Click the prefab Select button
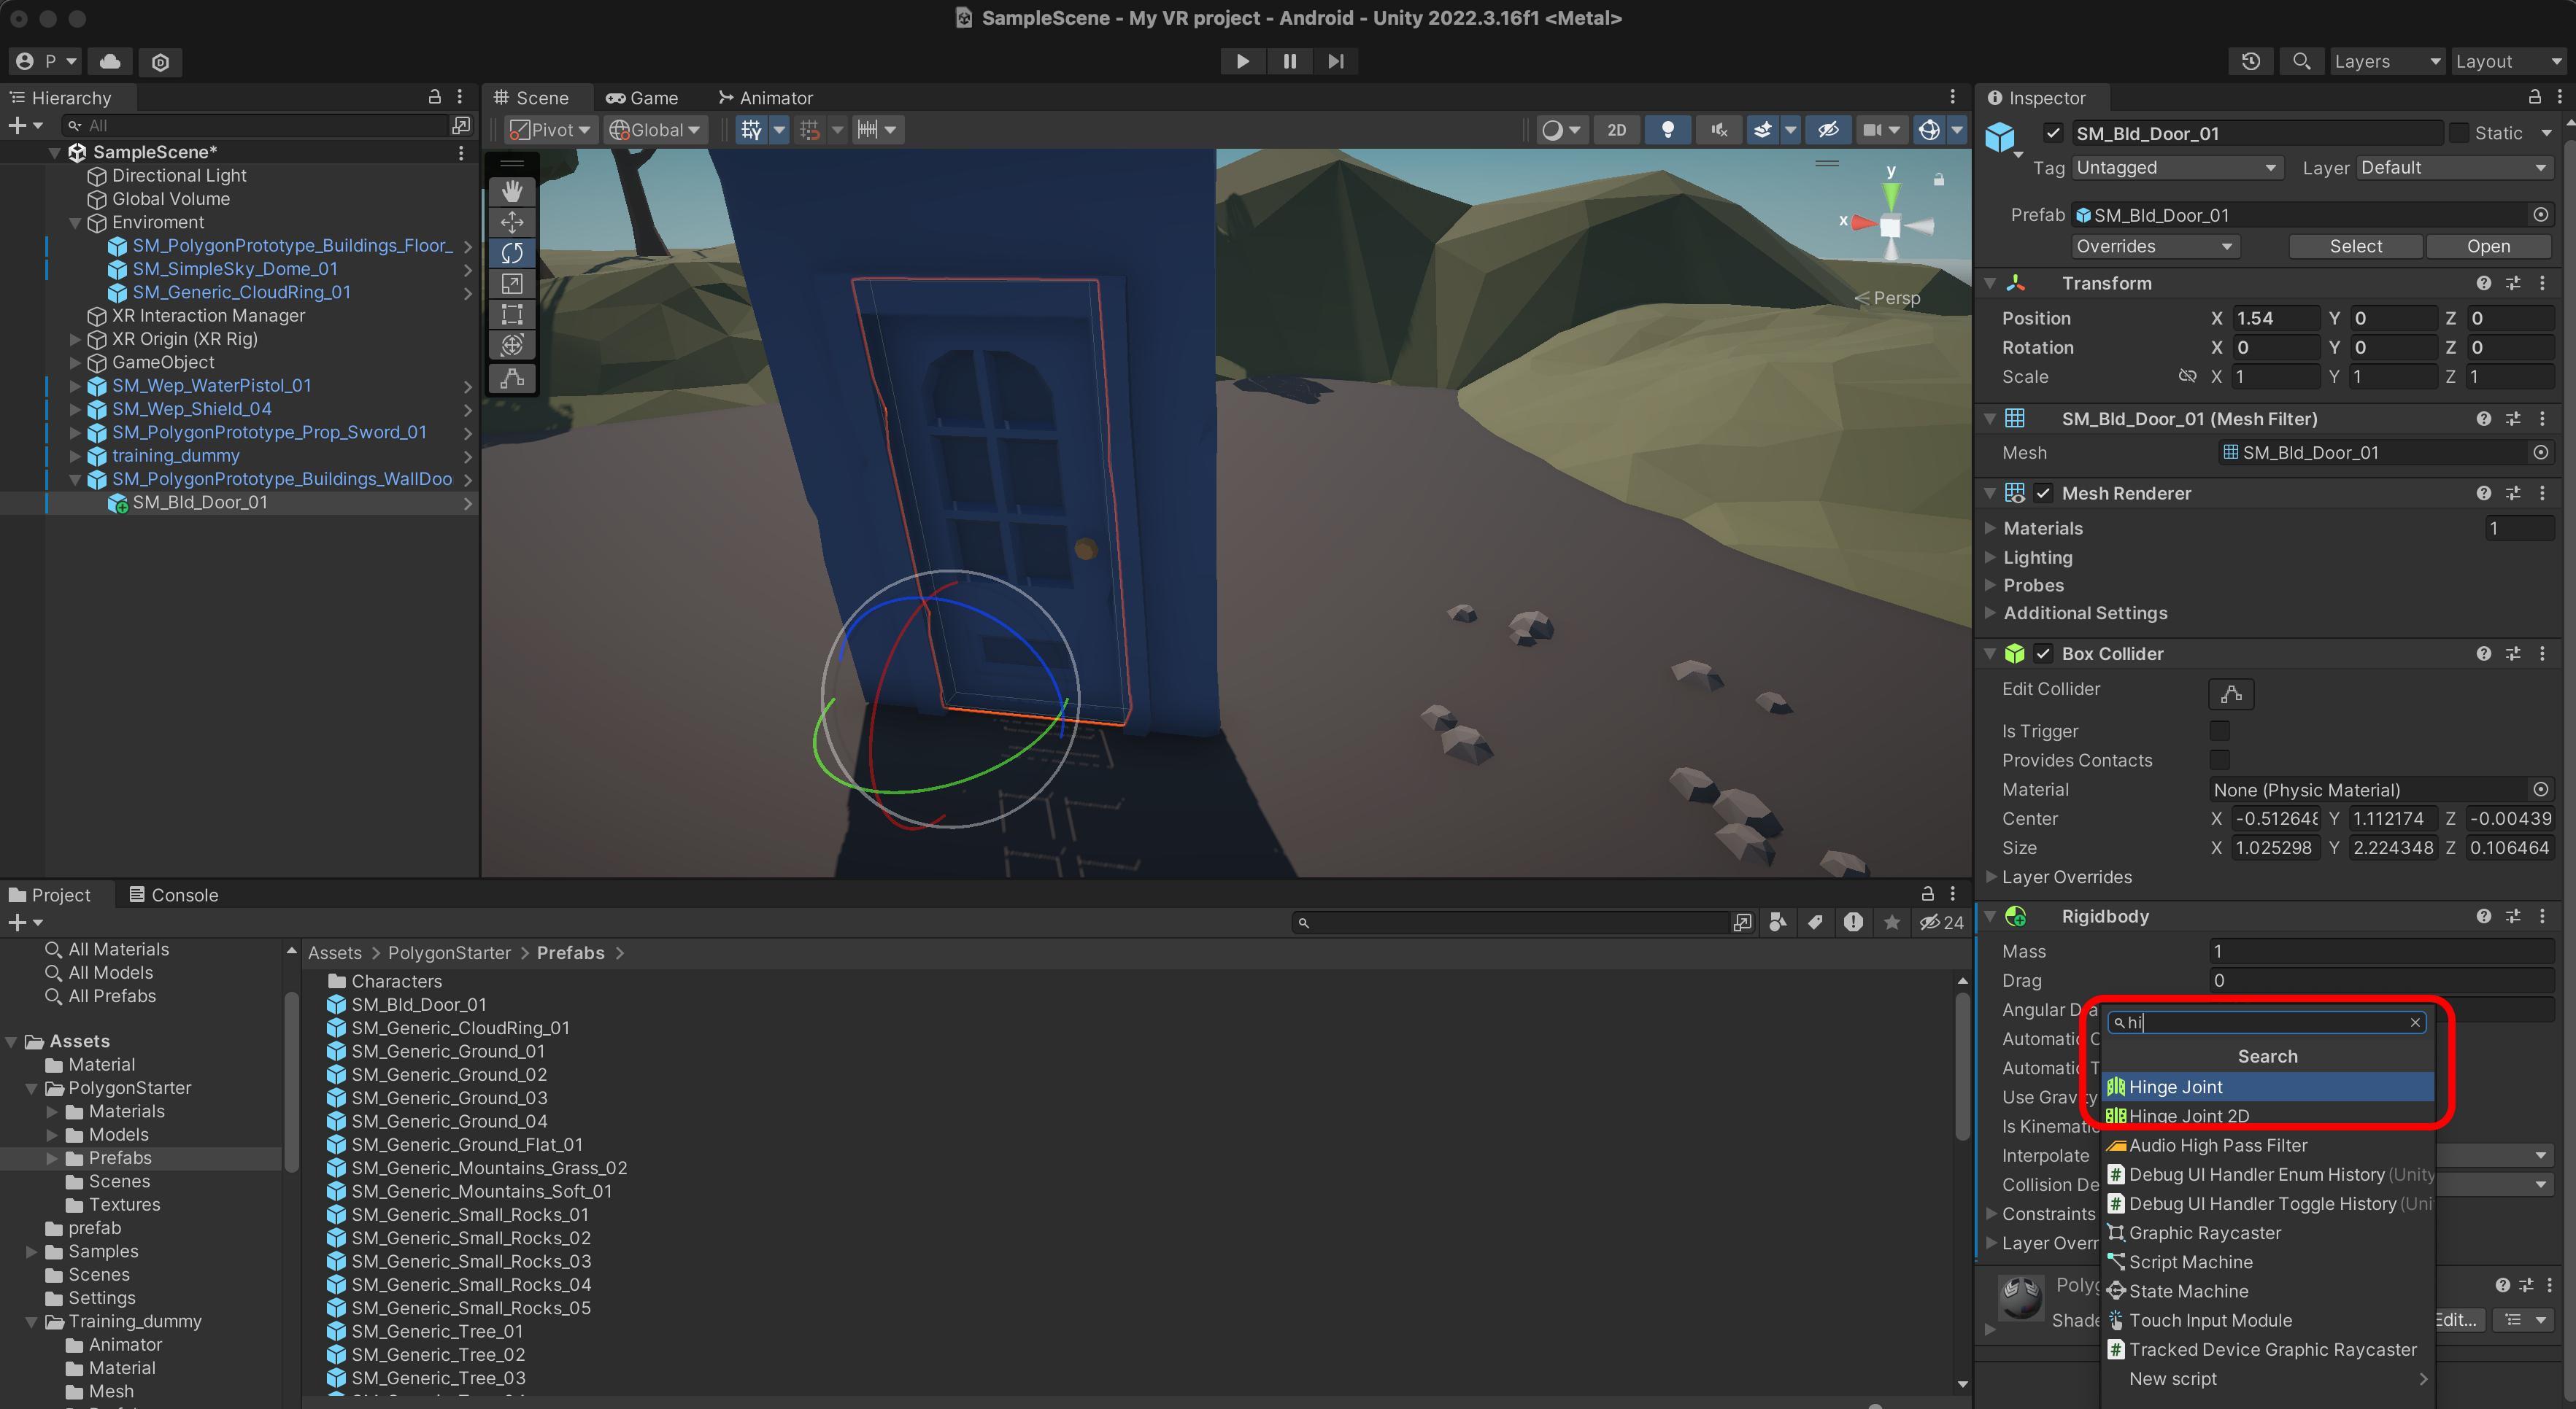The height and width of the screenshot is (1409, 2576). coord(2355,246)
